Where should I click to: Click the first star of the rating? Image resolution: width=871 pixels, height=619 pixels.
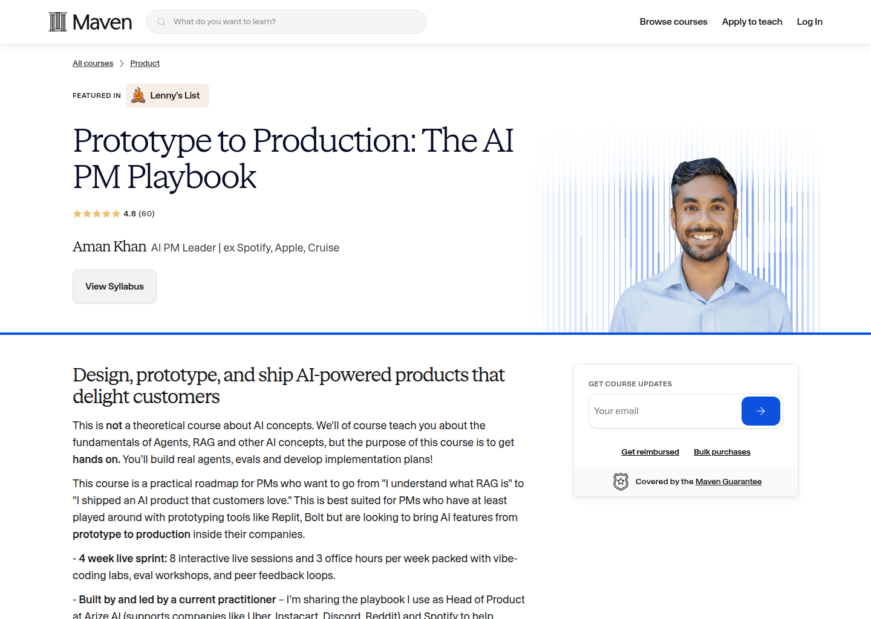point(77,213)
